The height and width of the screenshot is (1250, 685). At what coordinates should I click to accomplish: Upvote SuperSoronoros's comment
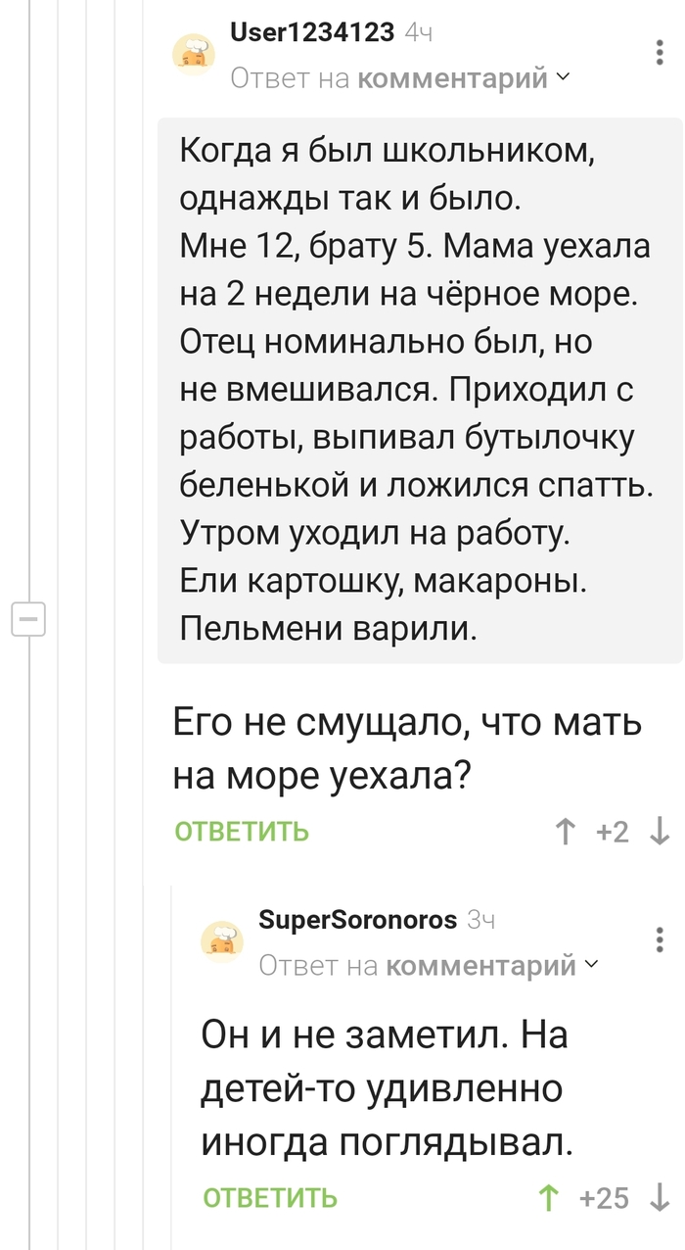pos(550,1197)
